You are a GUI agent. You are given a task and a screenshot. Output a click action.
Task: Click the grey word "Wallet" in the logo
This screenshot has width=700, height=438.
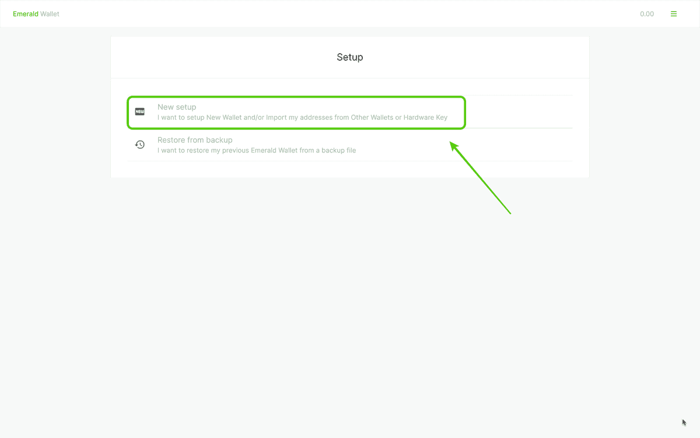50,14
